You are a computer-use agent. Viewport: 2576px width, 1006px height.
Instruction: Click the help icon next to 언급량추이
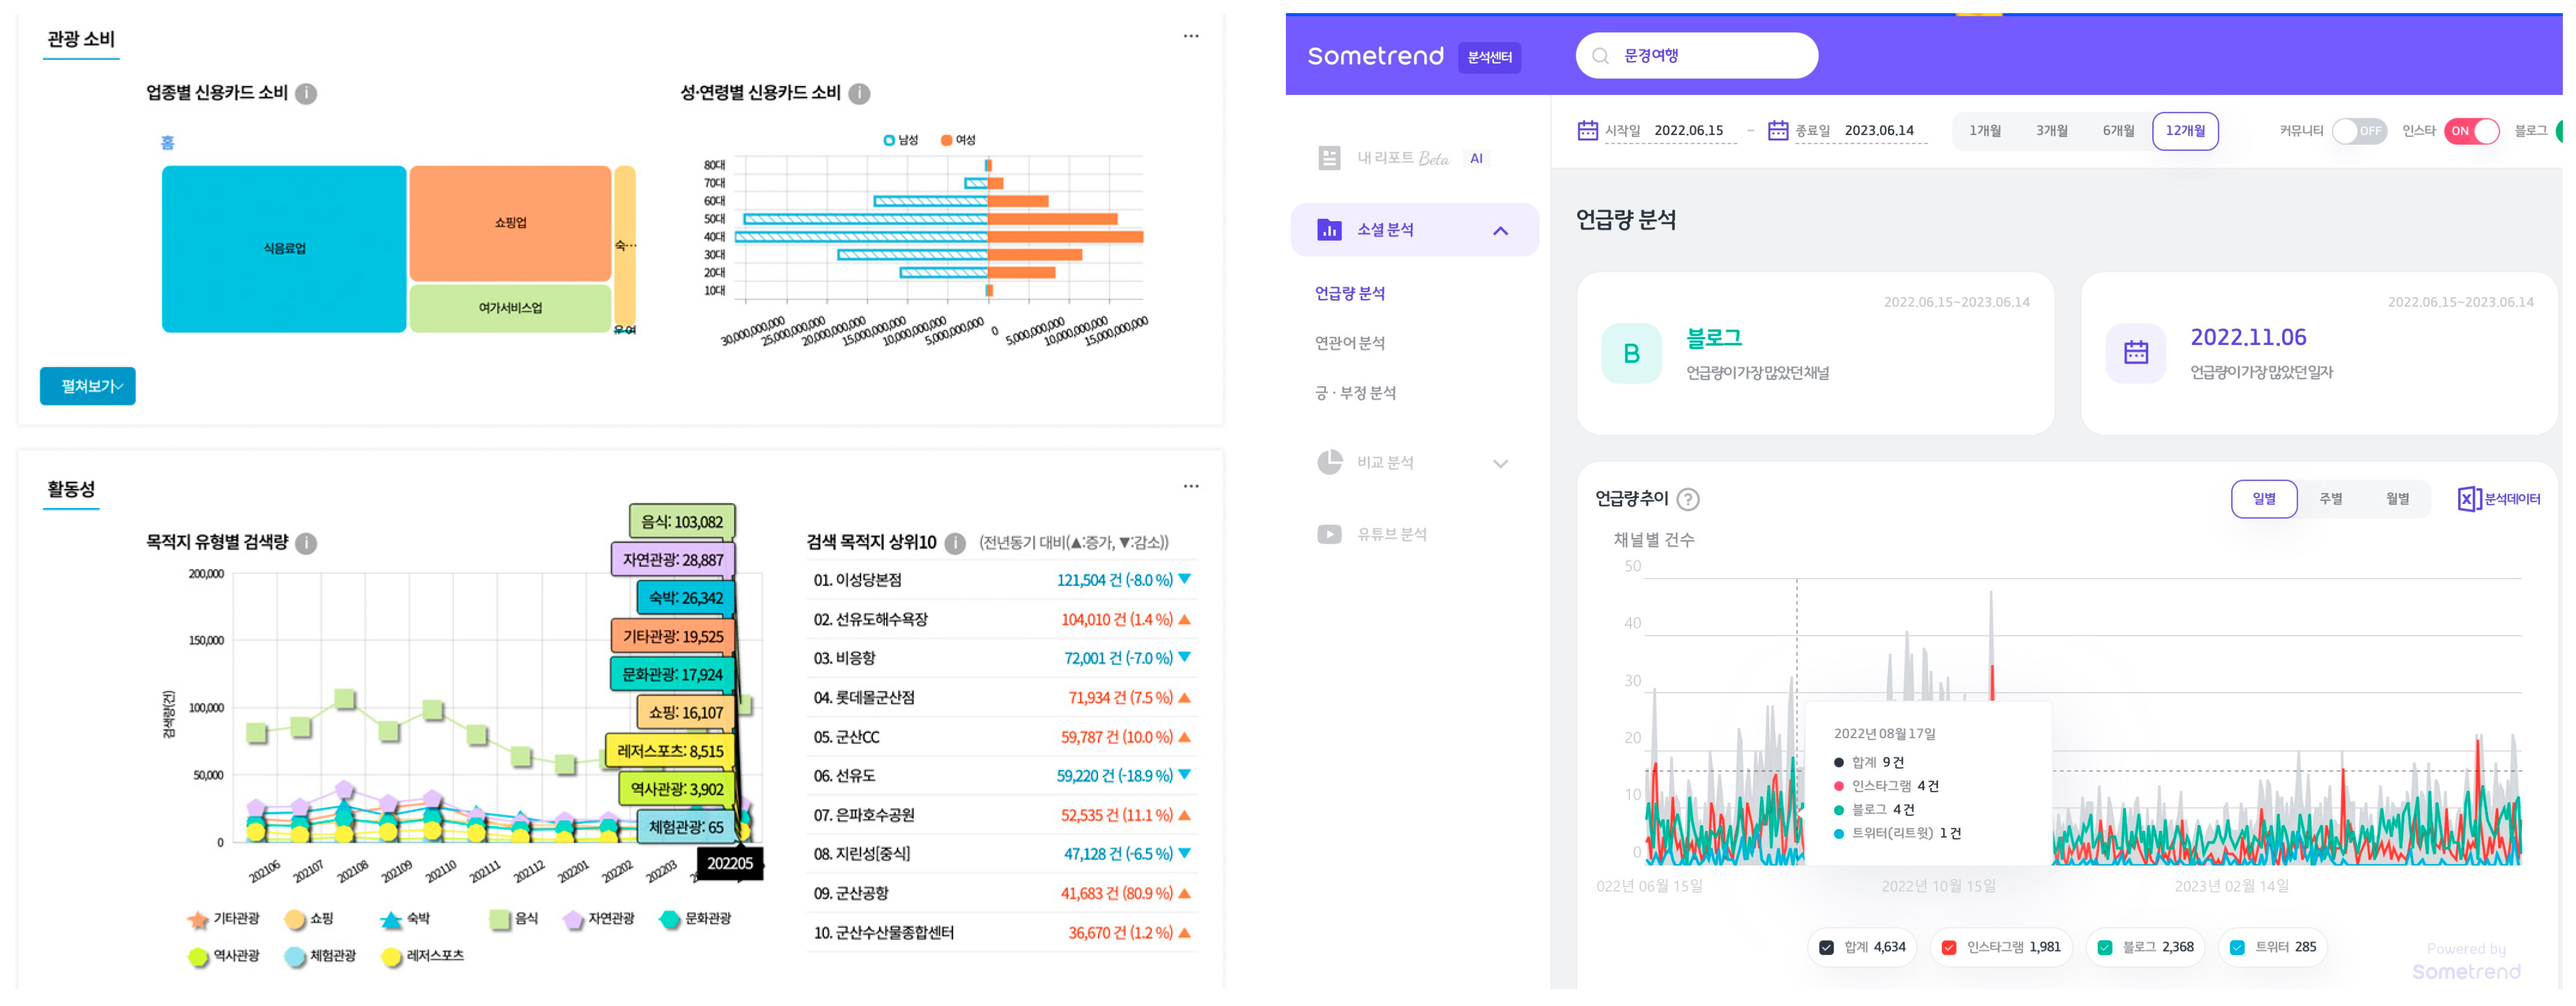pos(1688,500)
